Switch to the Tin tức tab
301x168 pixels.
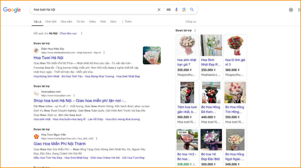point(81,22)
